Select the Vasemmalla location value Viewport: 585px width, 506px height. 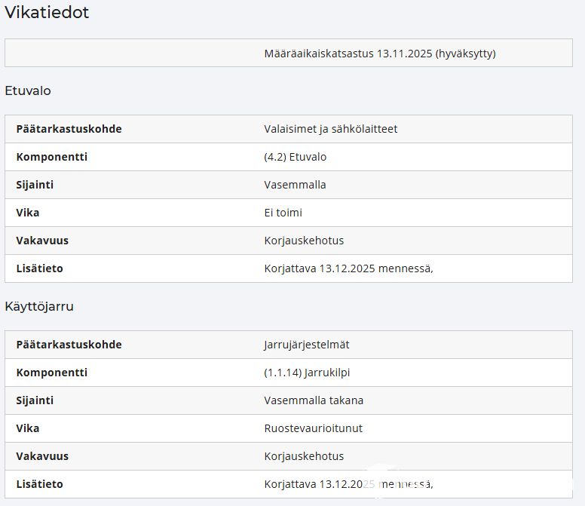tap(295, 185)
